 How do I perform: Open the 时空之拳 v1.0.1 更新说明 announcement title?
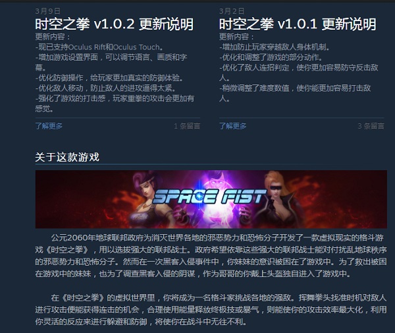[298, 24]
